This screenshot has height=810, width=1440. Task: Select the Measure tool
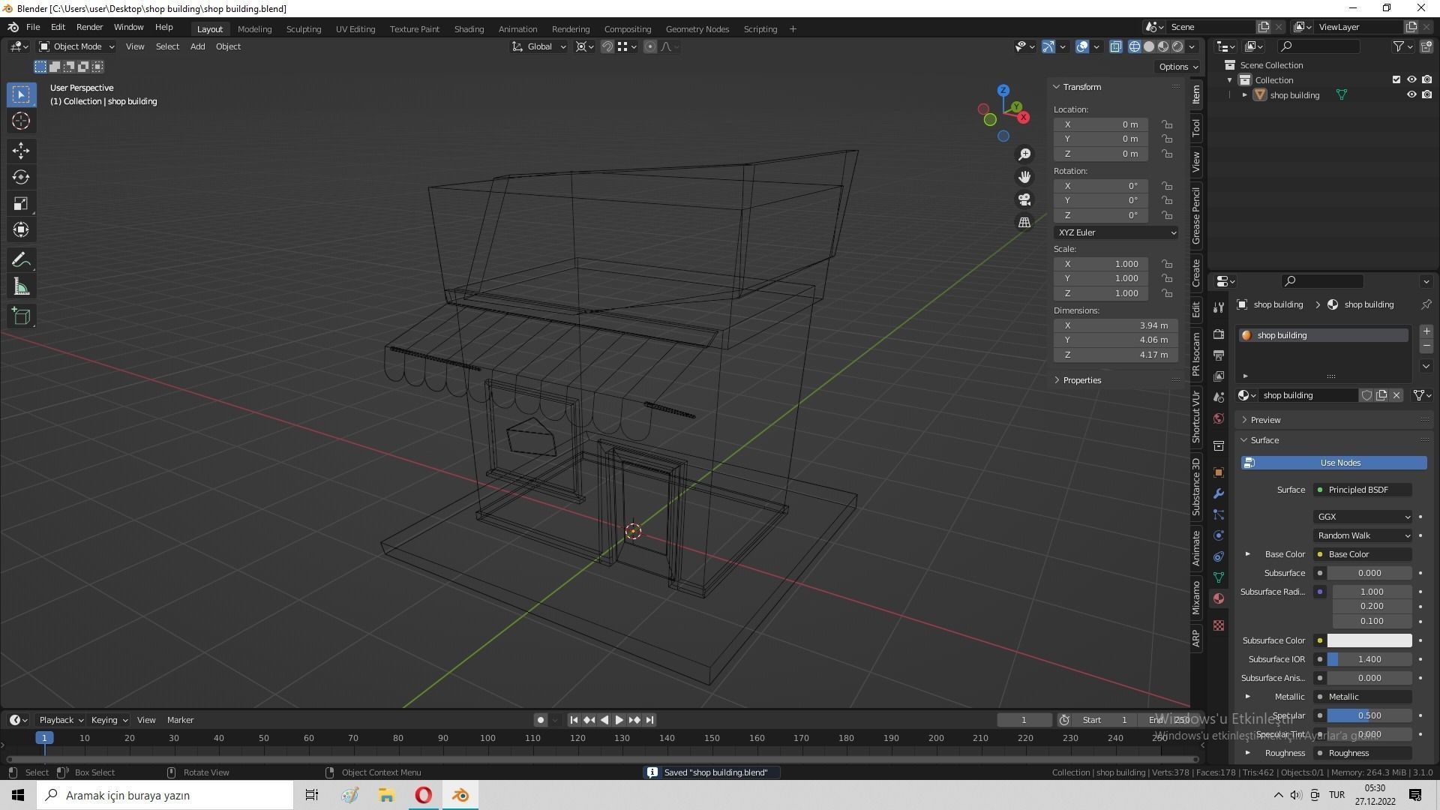(x=21, y=286)
